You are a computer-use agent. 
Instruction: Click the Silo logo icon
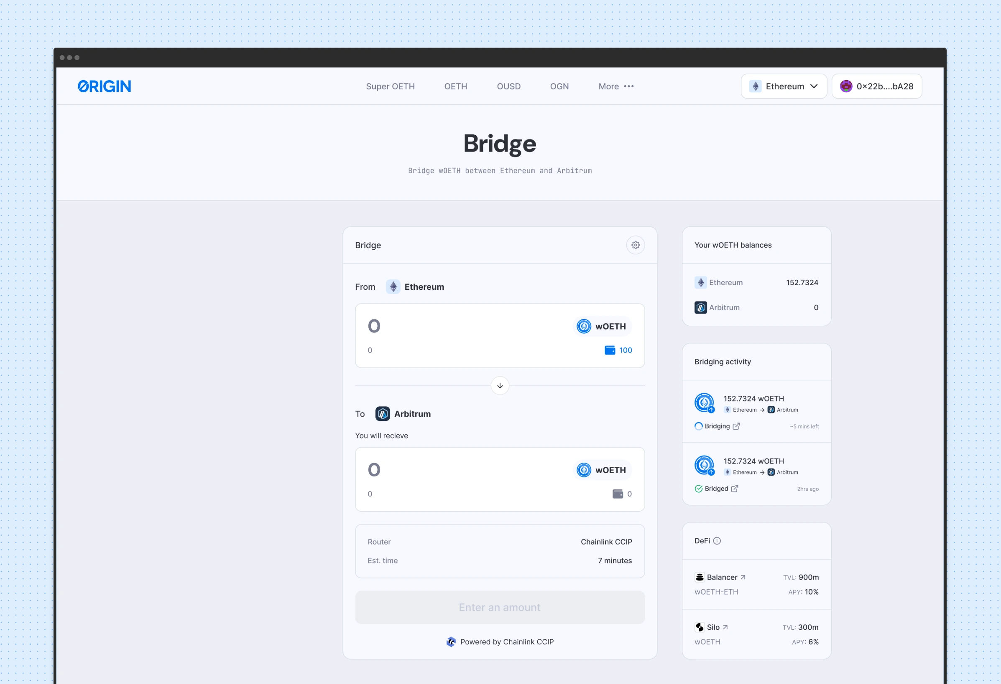[700, 627]
